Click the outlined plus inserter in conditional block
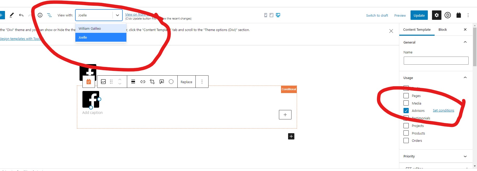477x171 pixels. [x=285, y=115]
